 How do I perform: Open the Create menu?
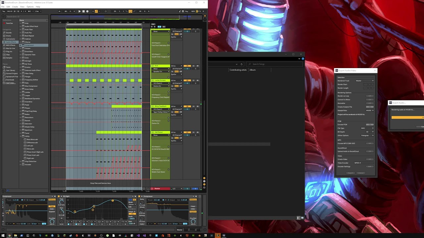15,7
